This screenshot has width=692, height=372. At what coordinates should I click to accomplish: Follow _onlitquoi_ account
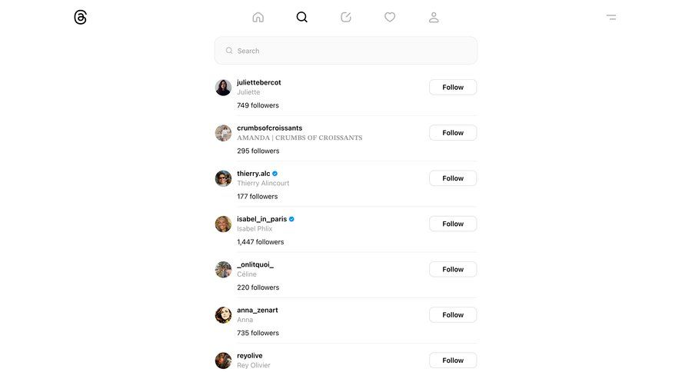[x=453, y=269]
